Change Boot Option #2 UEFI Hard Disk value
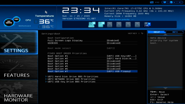185x104 pixels. click(122, 59)
